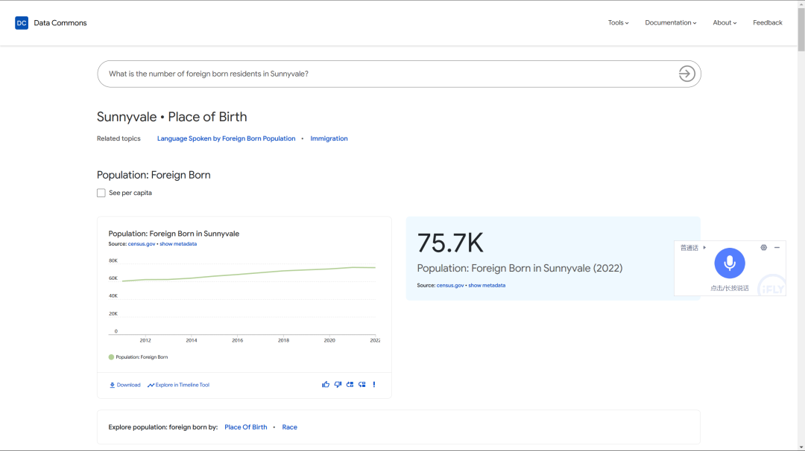Expand the Tools dropdown menu
This screenshot has width=805, height=451.
pyautogui.click(x=618, y=23)
